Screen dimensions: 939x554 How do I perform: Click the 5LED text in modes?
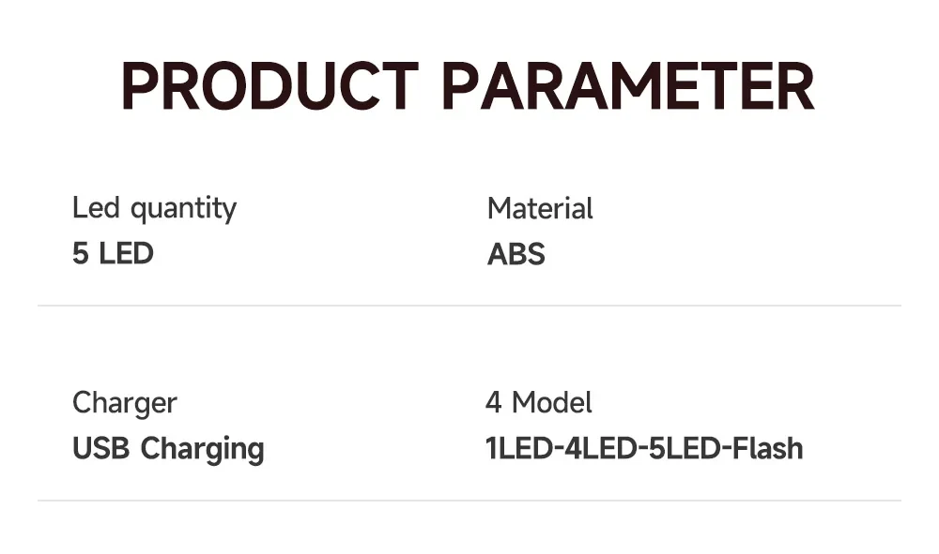(685, 448)
